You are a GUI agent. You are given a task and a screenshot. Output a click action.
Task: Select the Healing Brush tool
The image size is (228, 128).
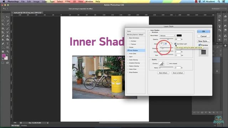[x=3, y=28]
